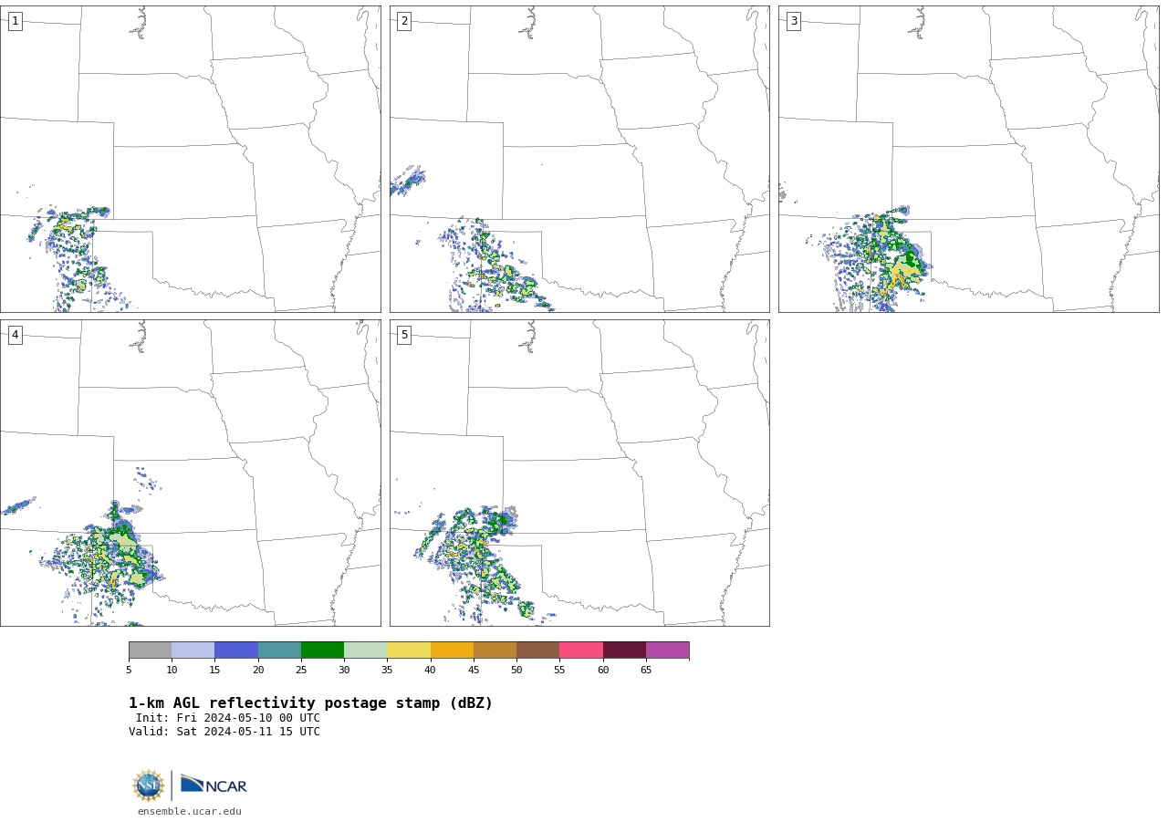Select the light blue 10-15 dBZ swatch
1168x822 pixels.
point(193,650)
